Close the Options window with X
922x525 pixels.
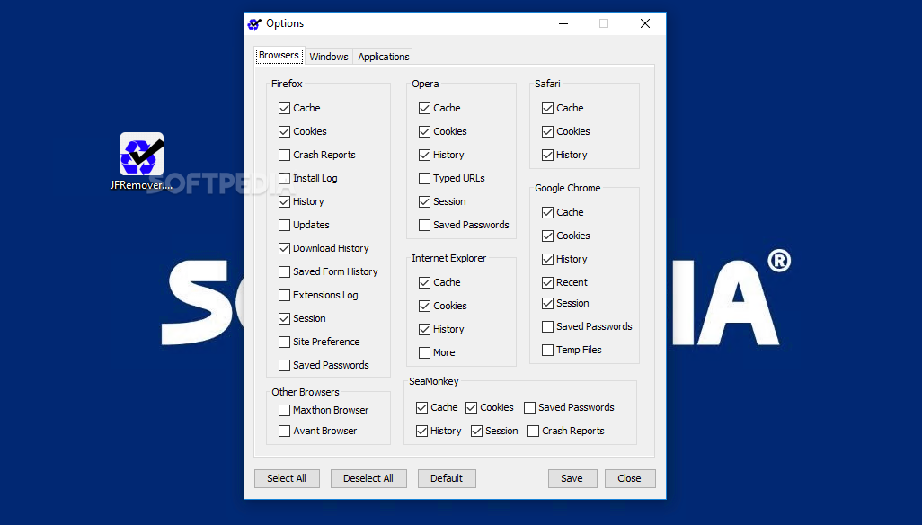click(x=645, y=23)
